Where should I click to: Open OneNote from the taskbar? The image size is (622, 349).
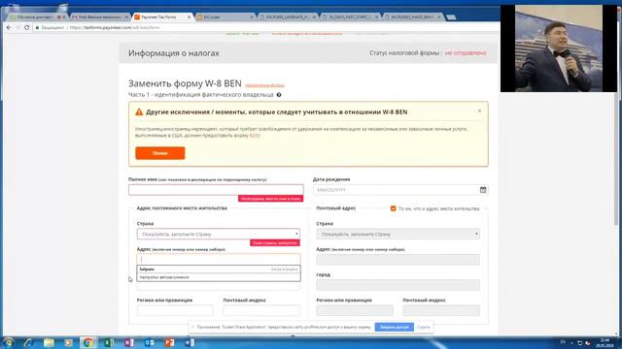[x=129, y=342]
